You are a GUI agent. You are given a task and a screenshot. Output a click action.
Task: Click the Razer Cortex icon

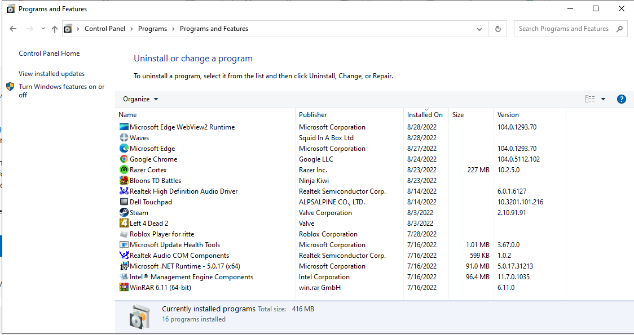tap(124, 170)
